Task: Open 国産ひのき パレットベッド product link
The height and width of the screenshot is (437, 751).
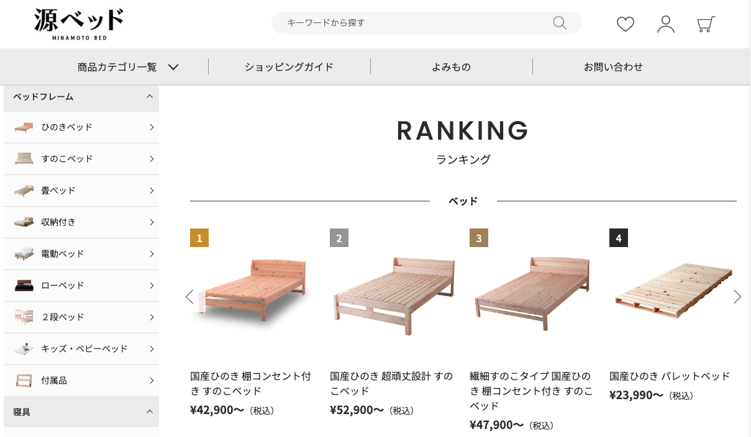Action: 670,376
